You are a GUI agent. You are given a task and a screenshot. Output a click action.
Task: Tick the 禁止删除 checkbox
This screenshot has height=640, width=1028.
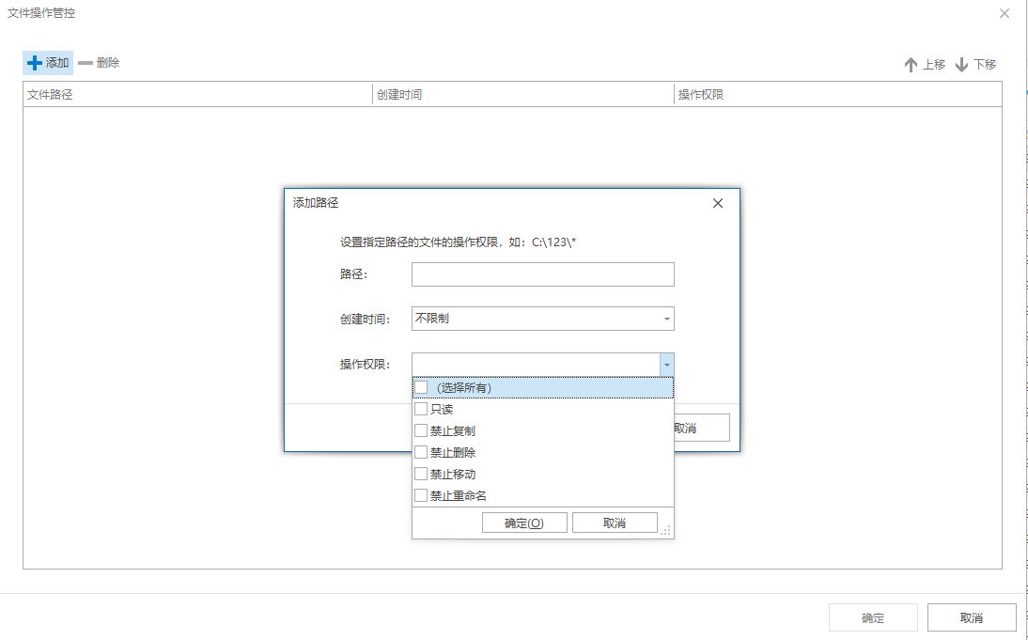tap(421, 452)
